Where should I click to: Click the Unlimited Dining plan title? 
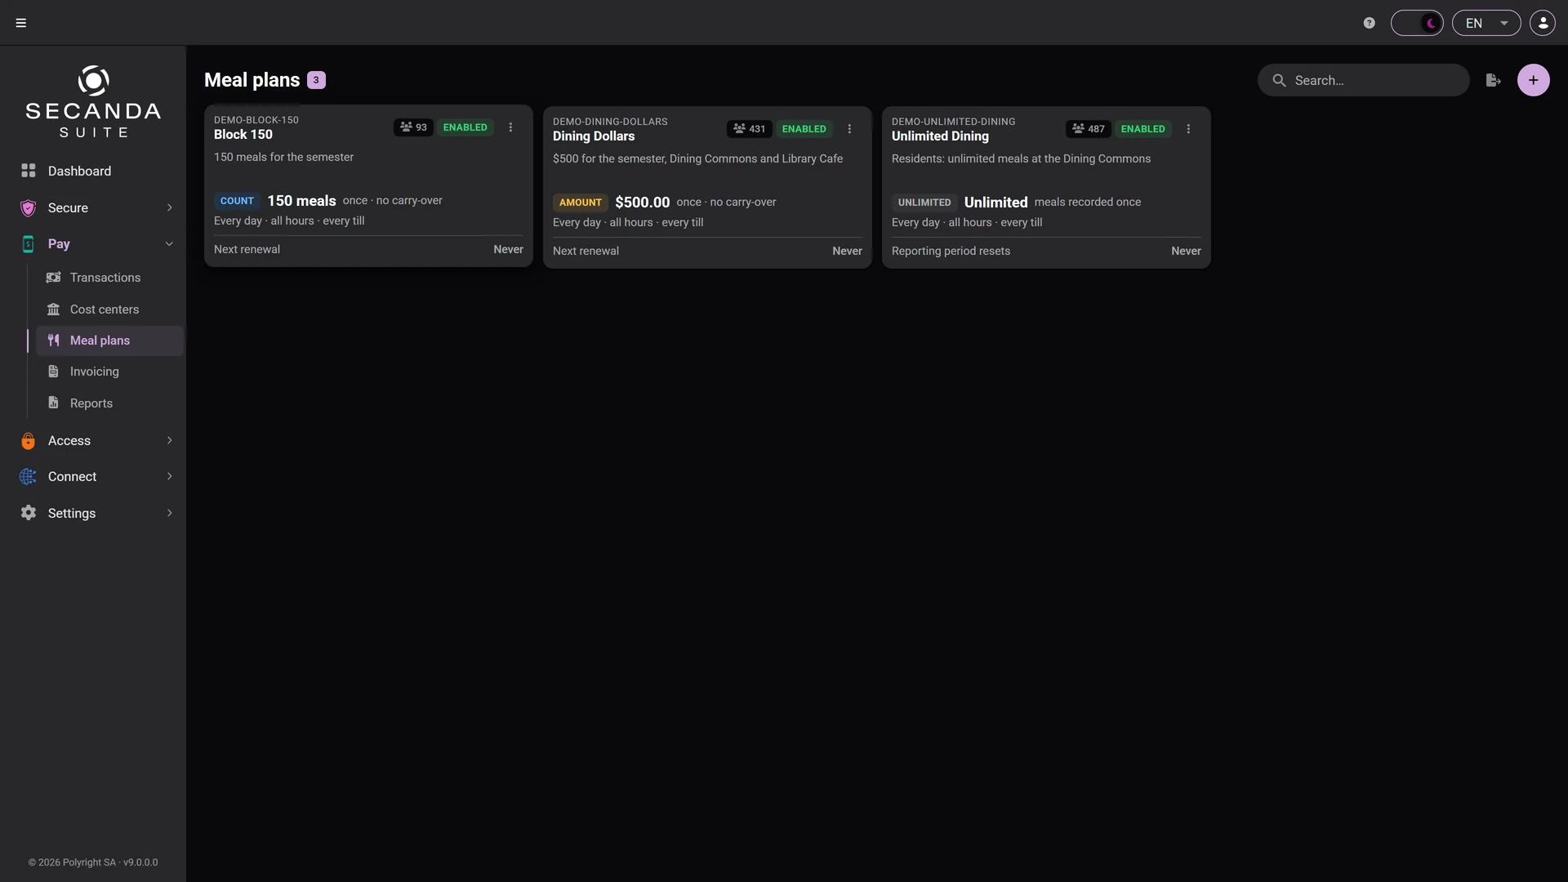940,136
